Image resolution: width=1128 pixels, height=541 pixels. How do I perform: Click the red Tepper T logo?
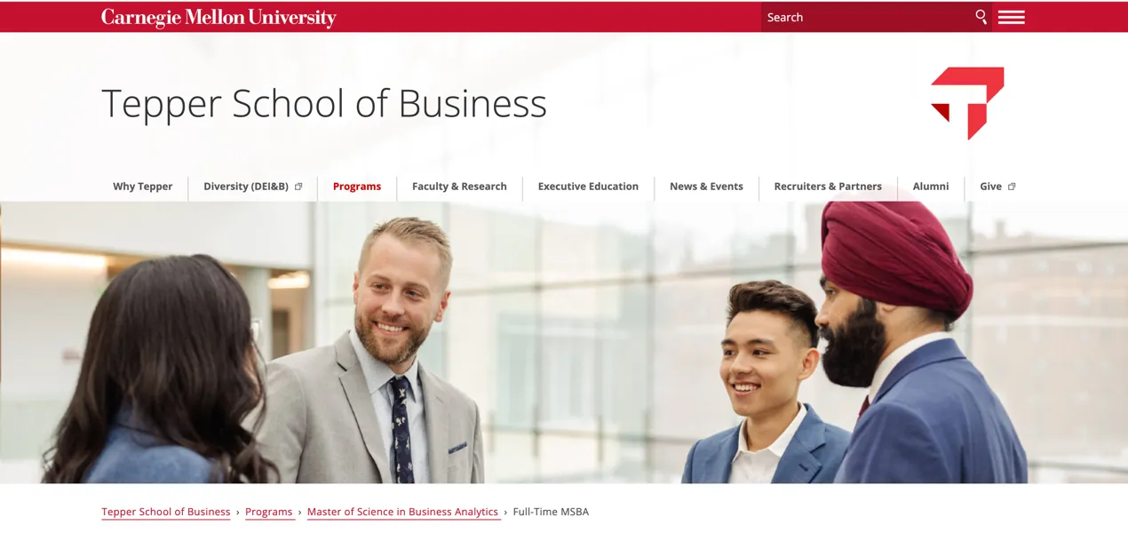click(x=967, y=103)
